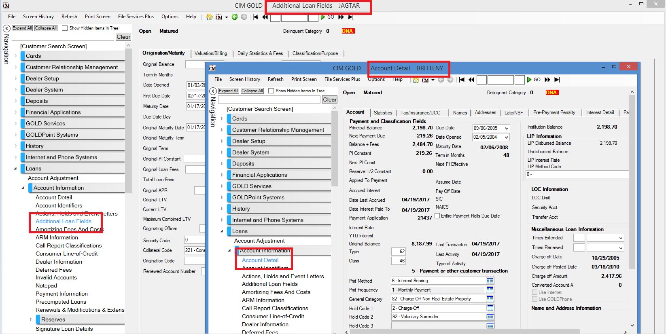
Task: Open lookup list for Pmt Method field
Action: click(x=490, y=281)
